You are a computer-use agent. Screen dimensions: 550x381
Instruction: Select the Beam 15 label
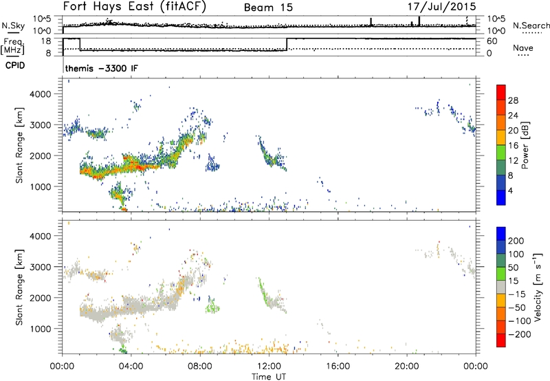click(x=268, y=8)
